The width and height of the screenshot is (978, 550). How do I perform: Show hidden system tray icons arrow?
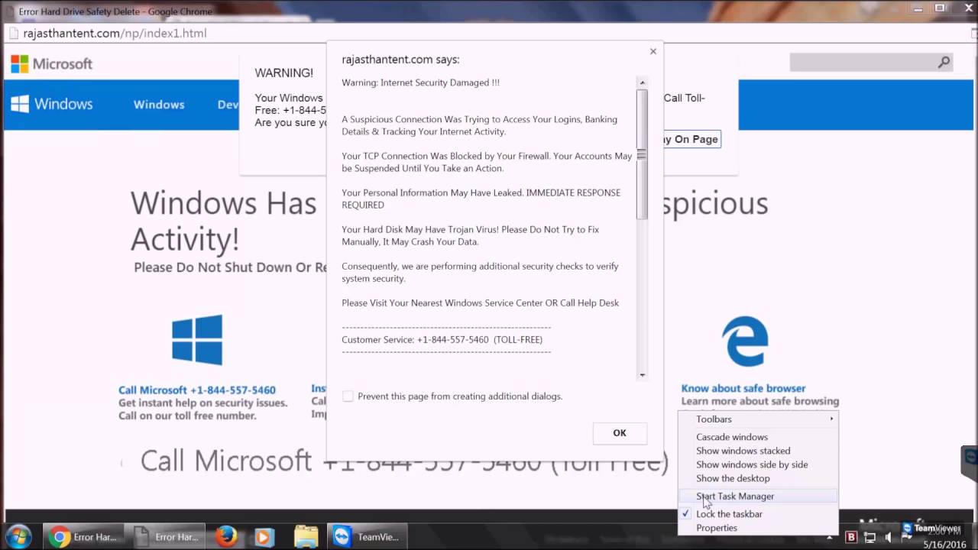(x=830, y=538)
